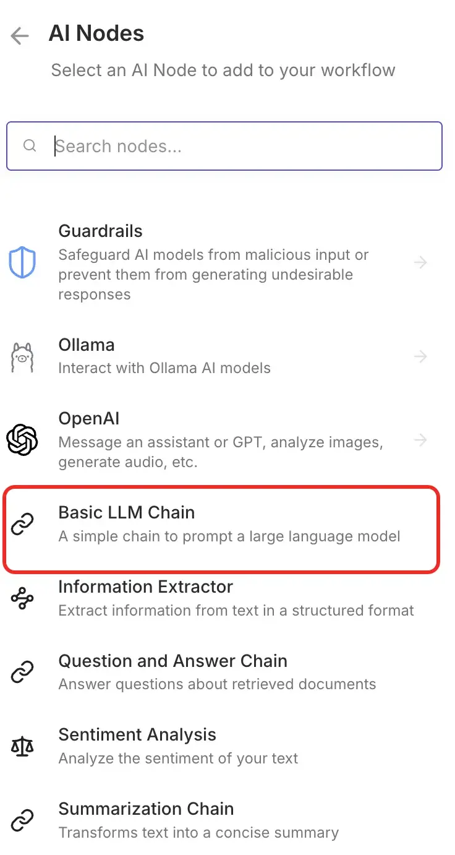Click the Summarization Chain link icon
Viewport: 455px width, 855px height.
coord(23,820)
